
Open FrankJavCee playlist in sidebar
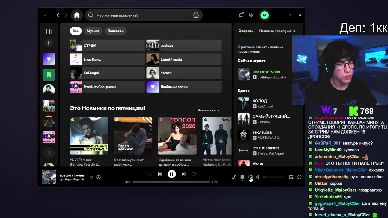pyautogui.click(x=49, y=137)
